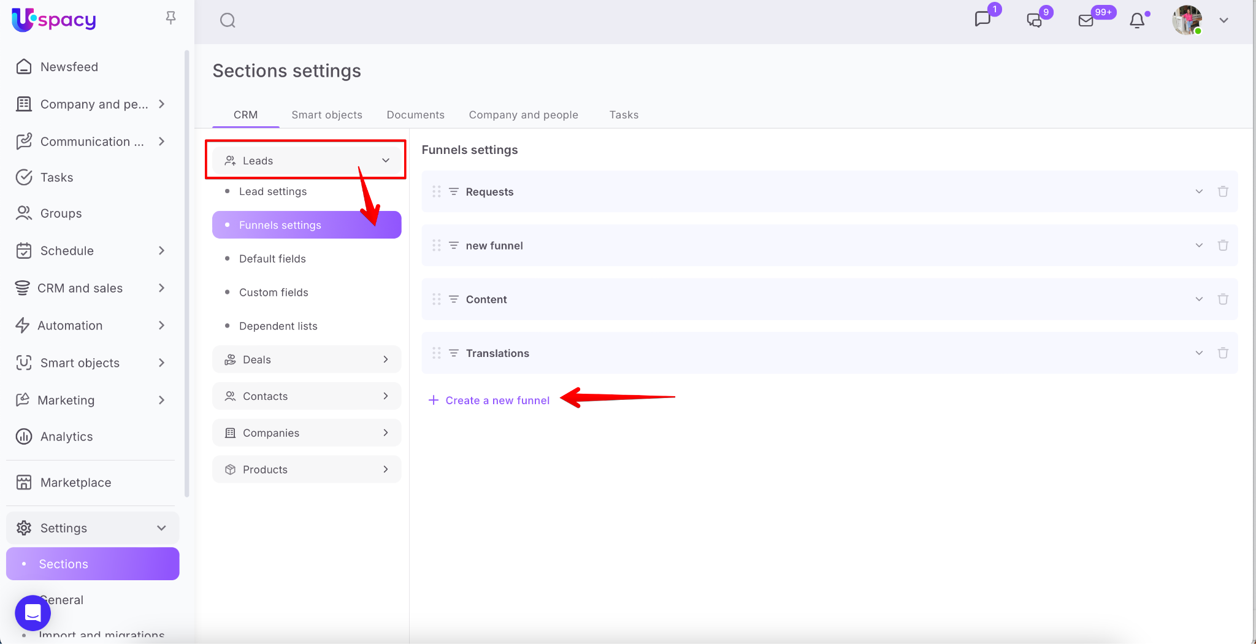This screenshot has width=1256, height=644.
Task: Pin the sidebar with the pin icon
Action: point(170,18)
